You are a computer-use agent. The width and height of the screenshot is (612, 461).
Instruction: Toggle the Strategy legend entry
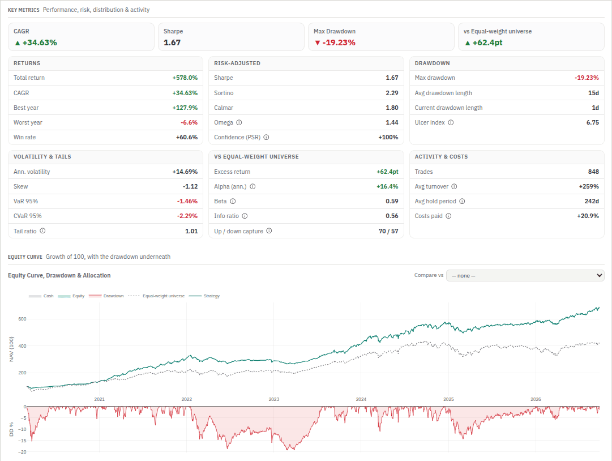[204, 296]
